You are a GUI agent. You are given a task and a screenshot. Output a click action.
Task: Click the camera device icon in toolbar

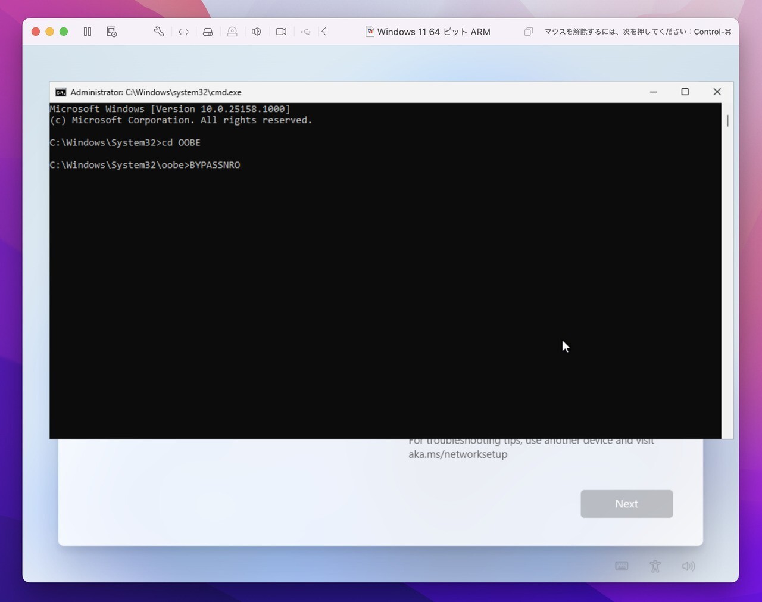282,32
